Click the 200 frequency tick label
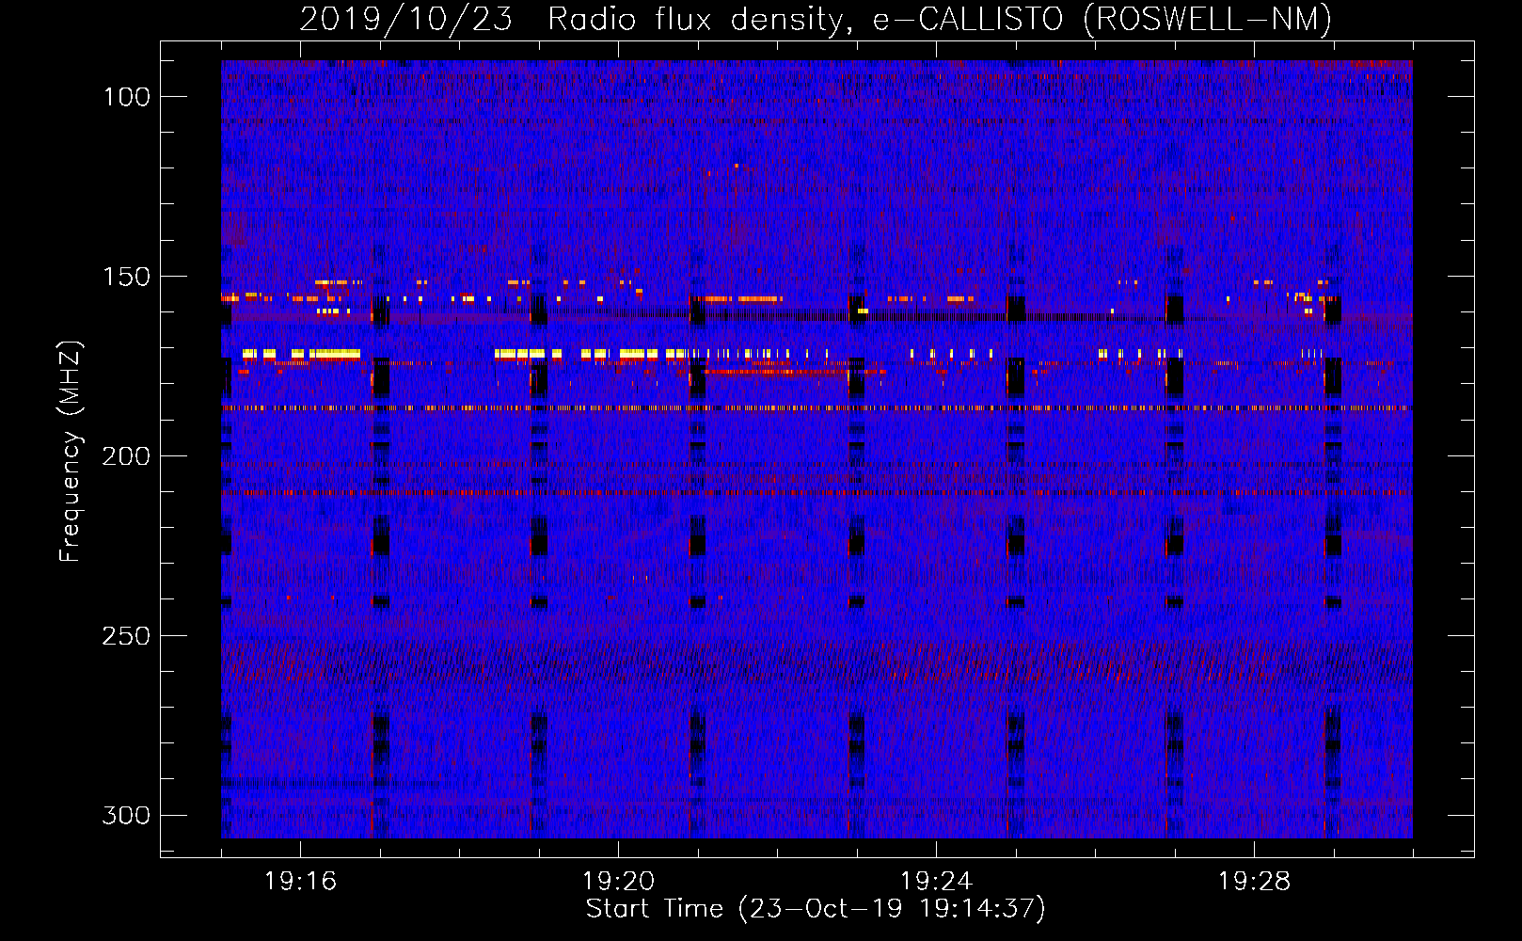The height and width of the screenshot is (941, 1522). pos(127,456)
